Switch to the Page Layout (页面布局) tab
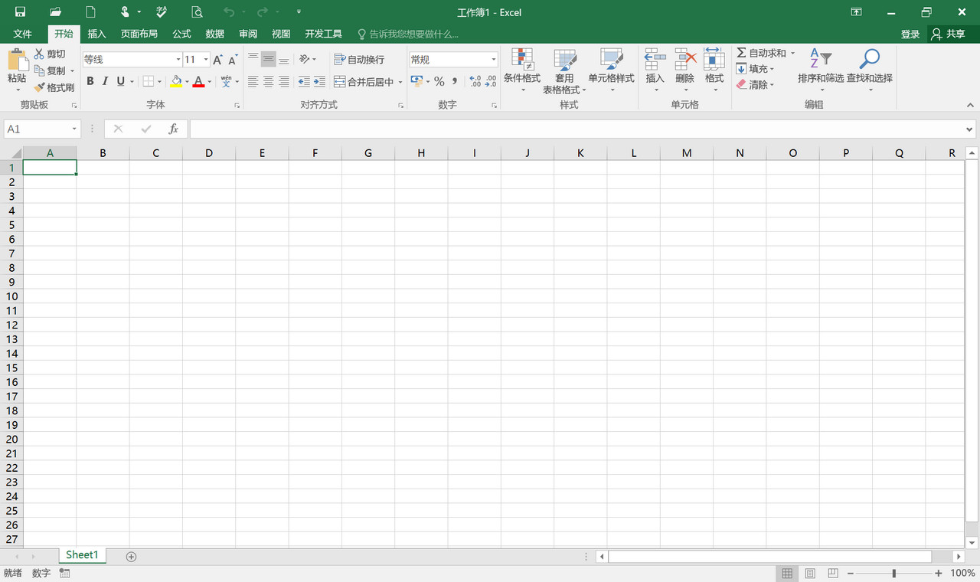This screenshot has width=980, height=582. tap(139, 34)
